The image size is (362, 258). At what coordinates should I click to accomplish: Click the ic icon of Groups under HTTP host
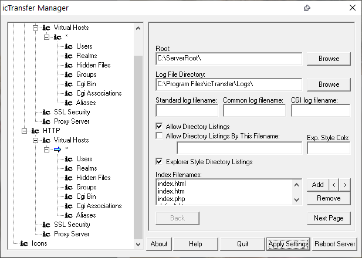pyautogui.click(x=69, y=187)
